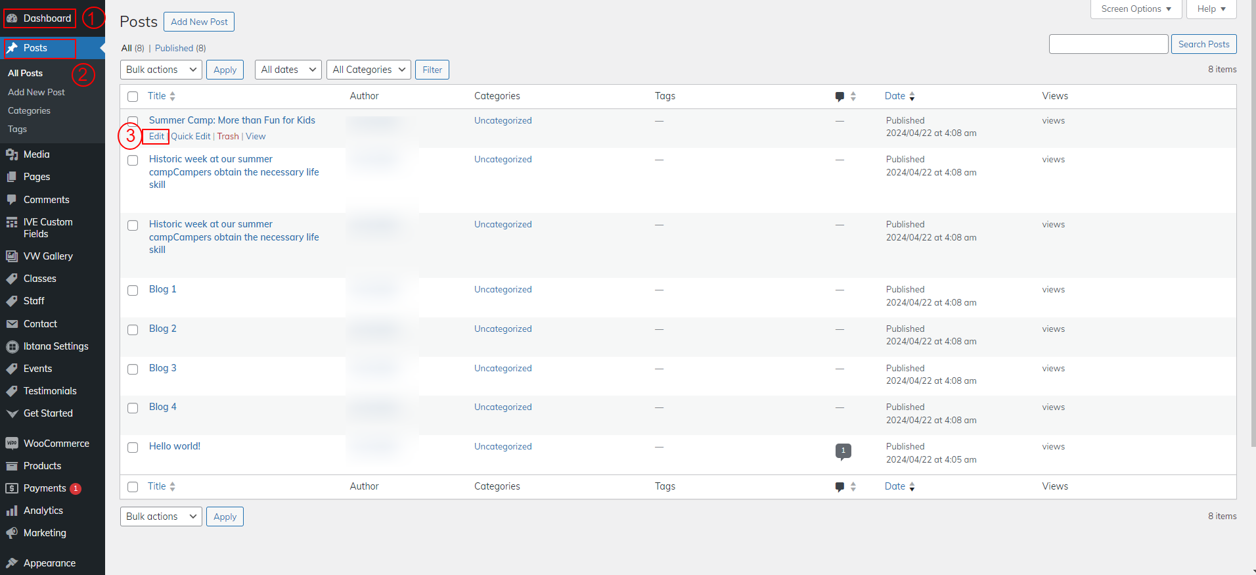This screenshot has height=575, width=1256.
Task: Click the Add New Post button
Action: 199,22
